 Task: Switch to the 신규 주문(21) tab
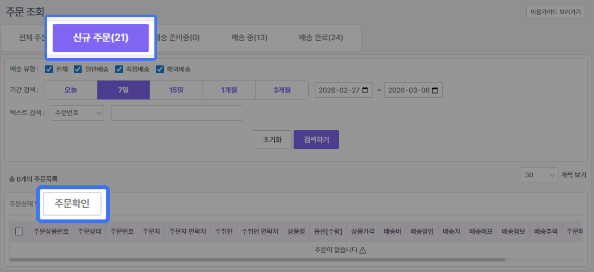tap(100, 38)
